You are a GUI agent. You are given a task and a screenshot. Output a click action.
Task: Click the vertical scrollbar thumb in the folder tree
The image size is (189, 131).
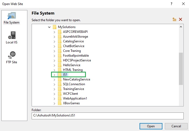[181, 69]
